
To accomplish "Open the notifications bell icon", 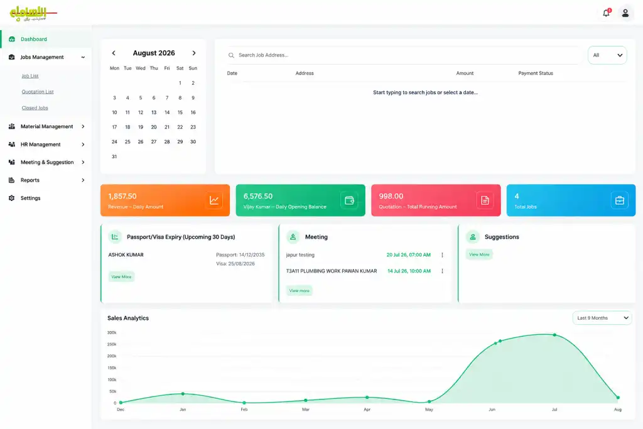I will 606,13.
